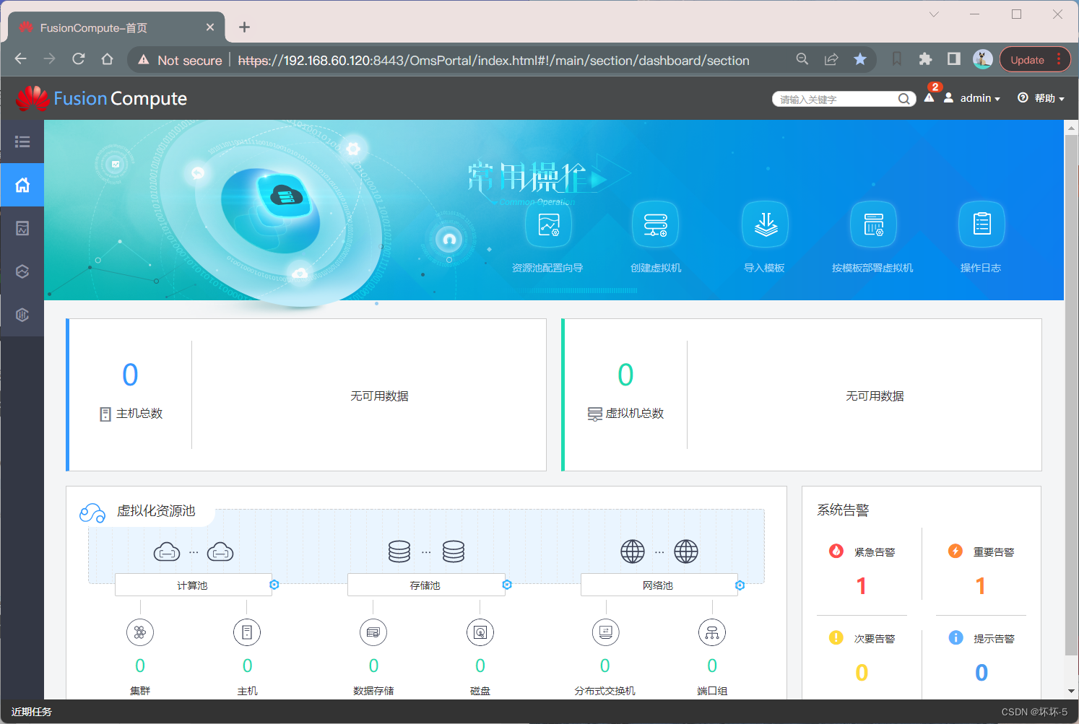Click the 集群 cluster icon
This screenshot has width=1079, height=724.
140,632
